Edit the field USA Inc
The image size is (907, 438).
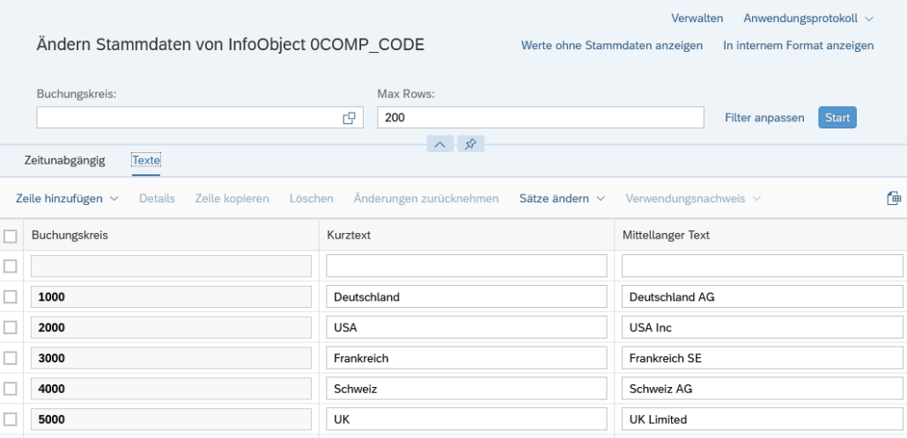click(x=762, y=328)
